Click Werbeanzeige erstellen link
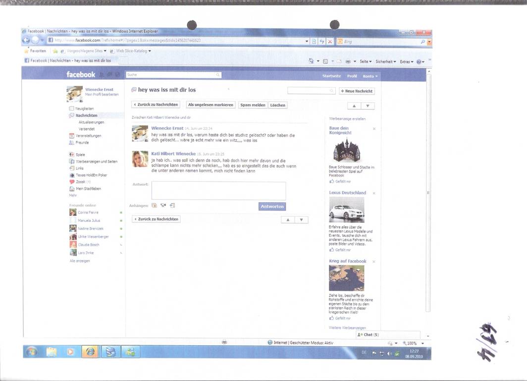 pos(347,119)
